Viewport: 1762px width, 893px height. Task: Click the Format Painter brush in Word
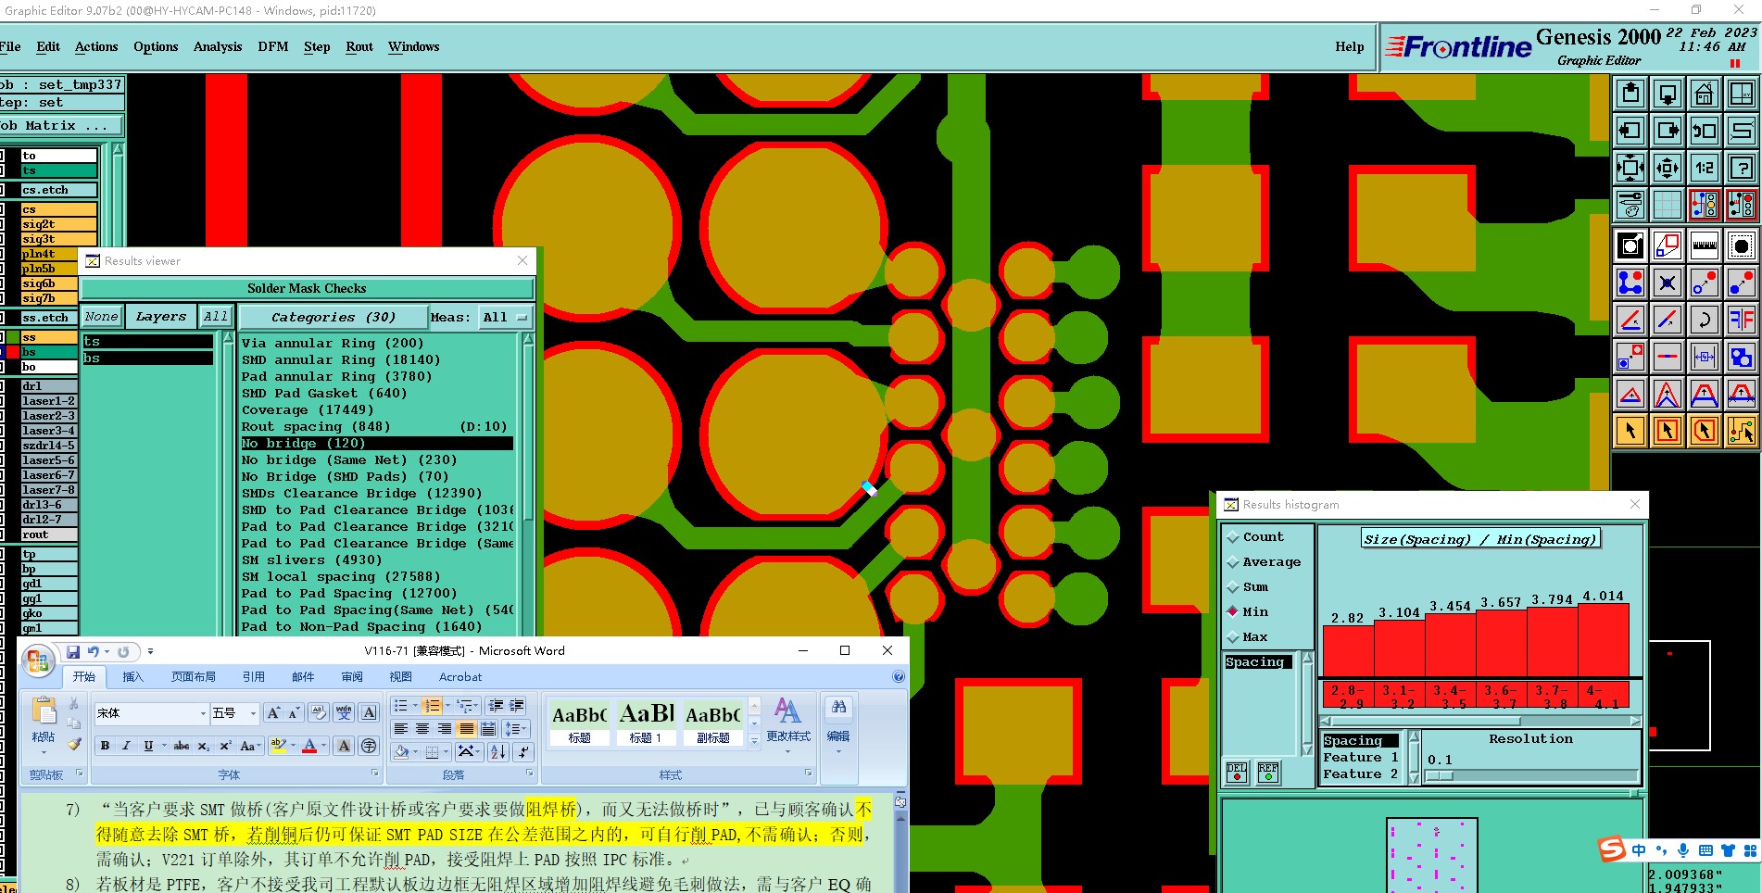74,744
